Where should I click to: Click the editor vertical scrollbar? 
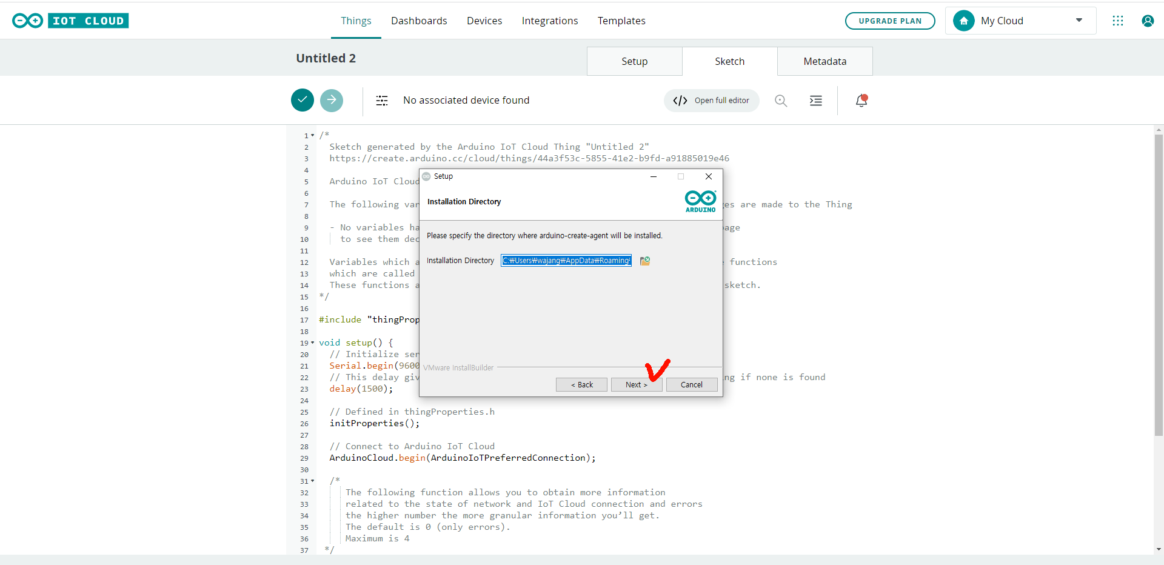point(1159,285)
